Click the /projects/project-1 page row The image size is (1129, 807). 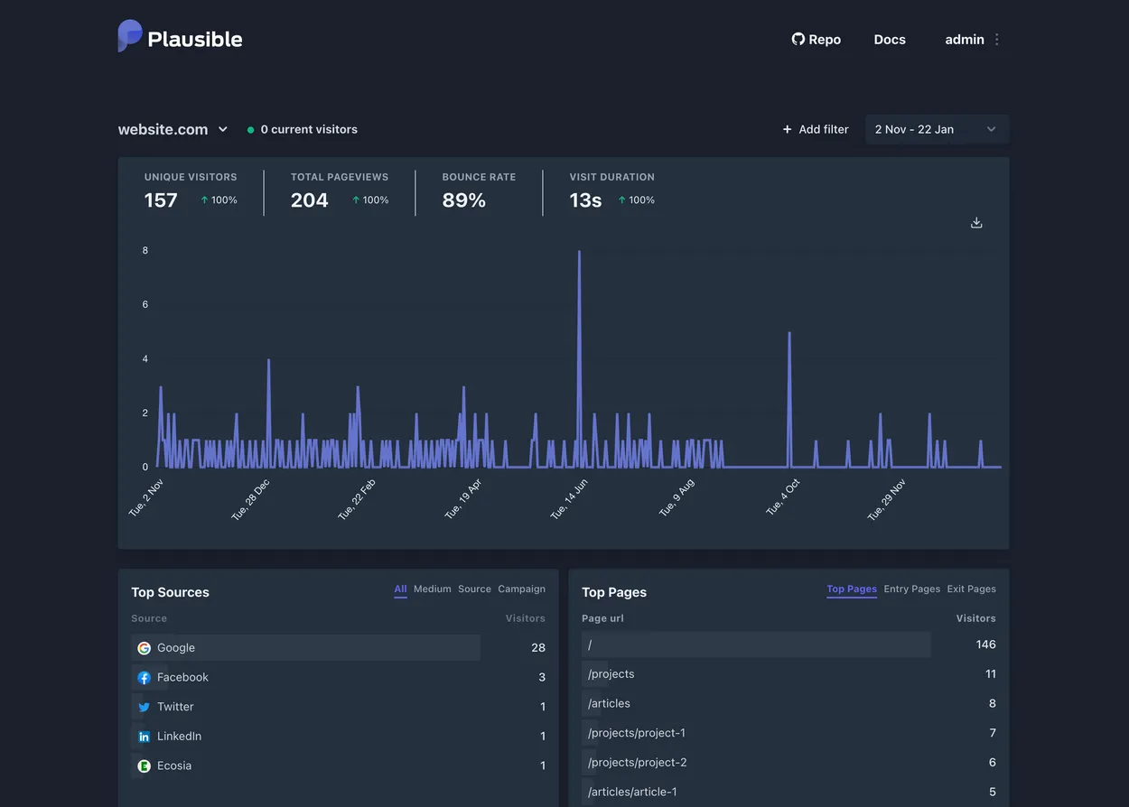pyautogui.click(x=636, y=733)
